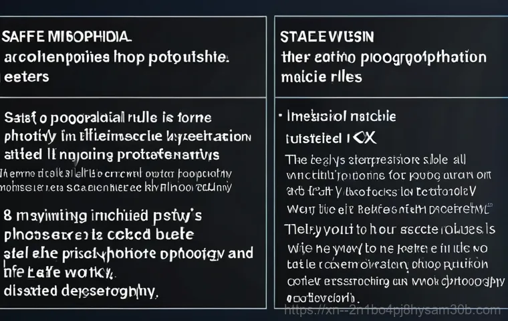Click the 'Imetsiol natchie' bullet item text
The image size is (508, 321).
click(341, 116)
